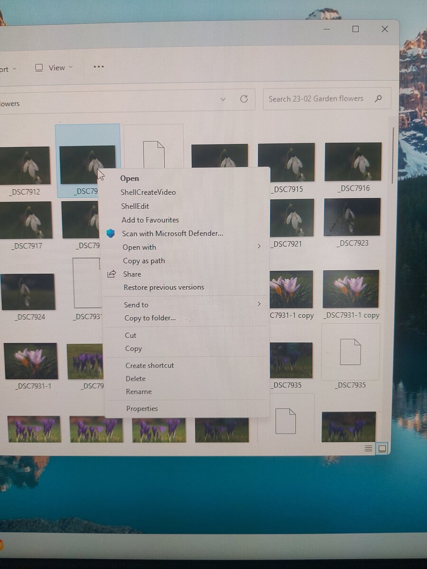Select the _DSC7916 snowdrop thumbnail
Screen dimensions: 427x569
(353, 162)
